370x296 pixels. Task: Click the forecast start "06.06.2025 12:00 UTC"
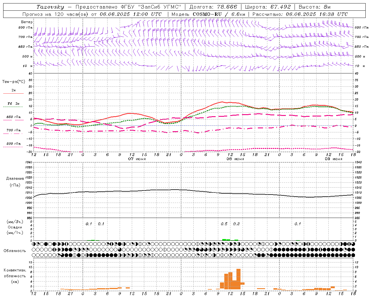(131, 14)
